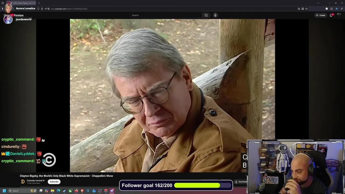Activate voice search microphone icon
Screen dimensions: 345x194
pos(215,15)
